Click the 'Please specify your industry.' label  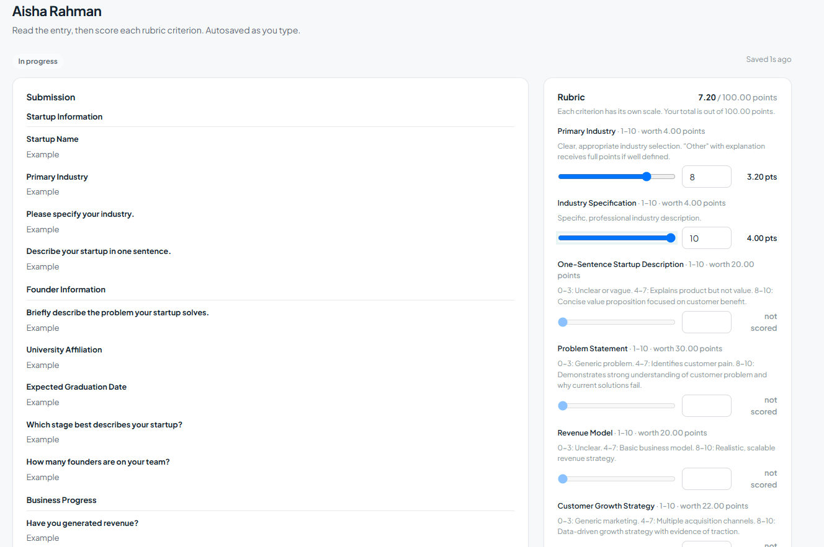click(x=80, y=214)
